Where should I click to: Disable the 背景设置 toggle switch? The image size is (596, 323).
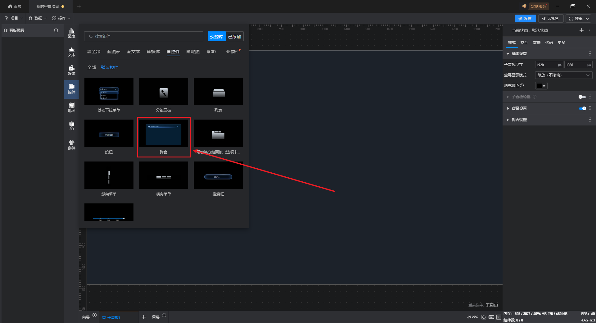tap(582, 108)
